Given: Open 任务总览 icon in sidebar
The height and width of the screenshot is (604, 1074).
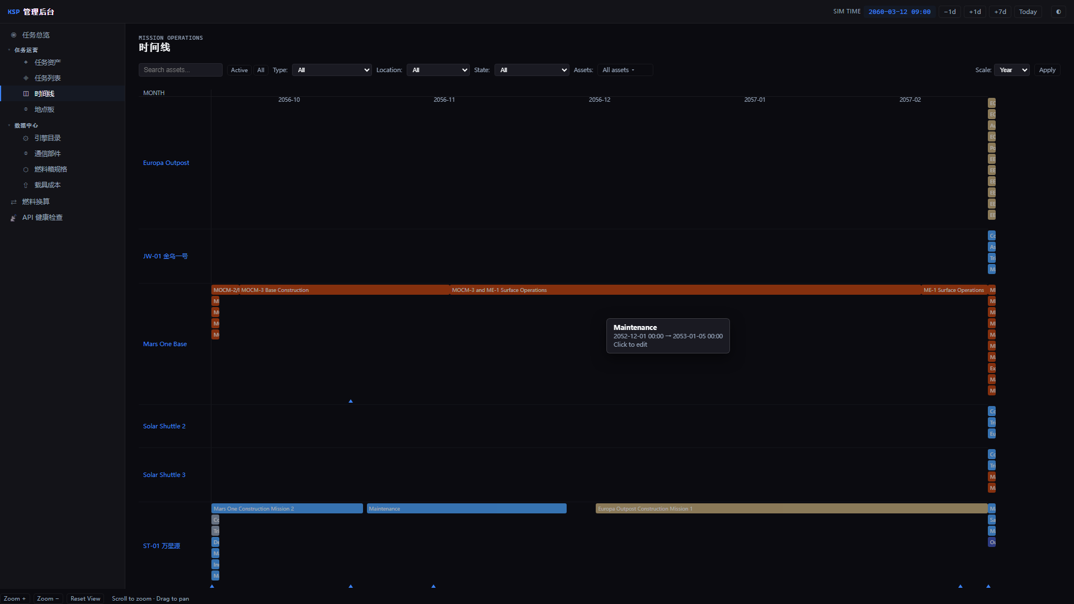Looking at the screenshot, I should (x=13, y=35).
